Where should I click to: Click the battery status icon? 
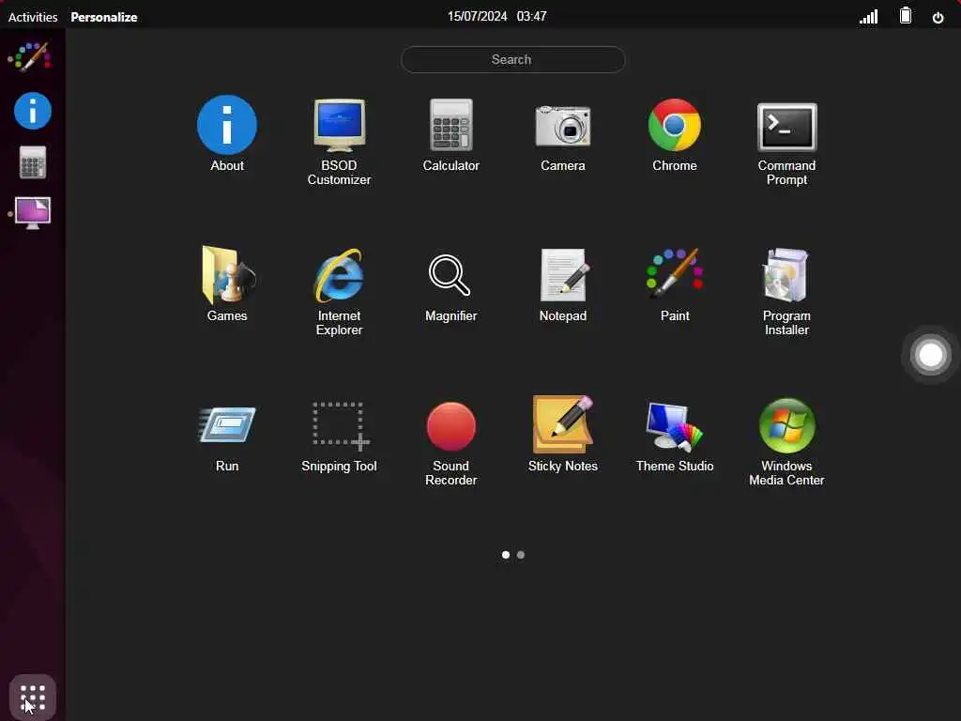(906, 15)
